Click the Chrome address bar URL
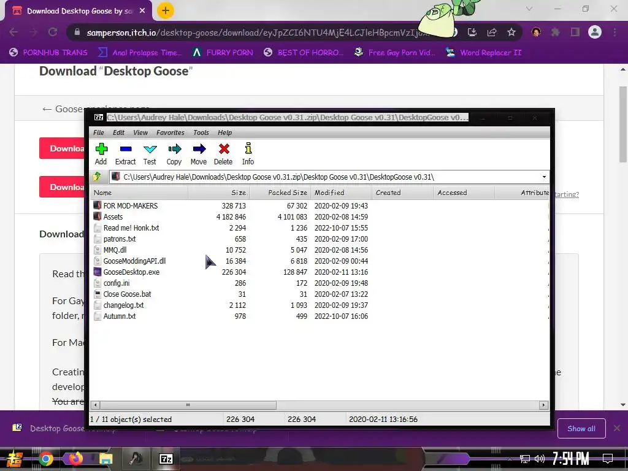 256,33
